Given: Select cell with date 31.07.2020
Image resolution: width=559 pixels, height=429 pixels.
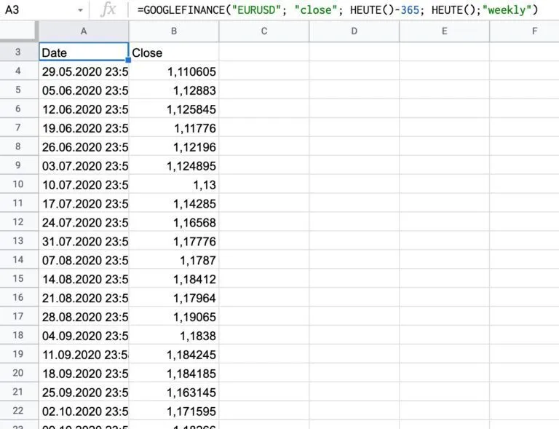Looking at the screenshot, I should pyautogui.click(x=84, y=241).
